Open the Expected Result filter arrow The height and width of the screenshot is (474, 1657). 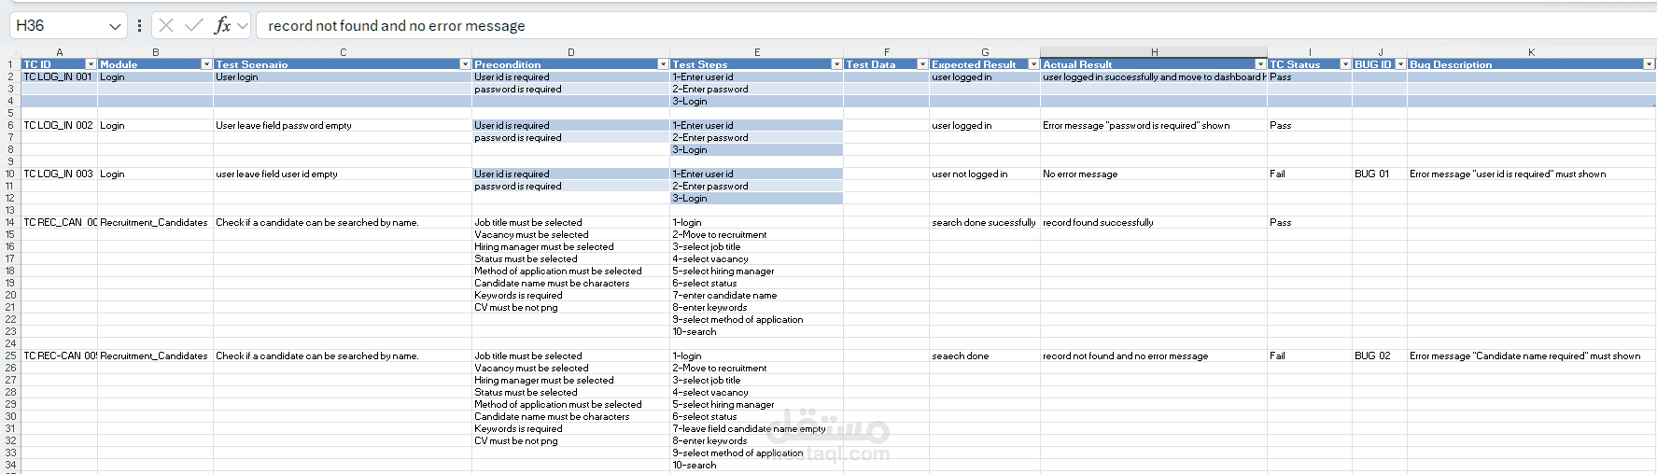click(x=1033, y=64)
